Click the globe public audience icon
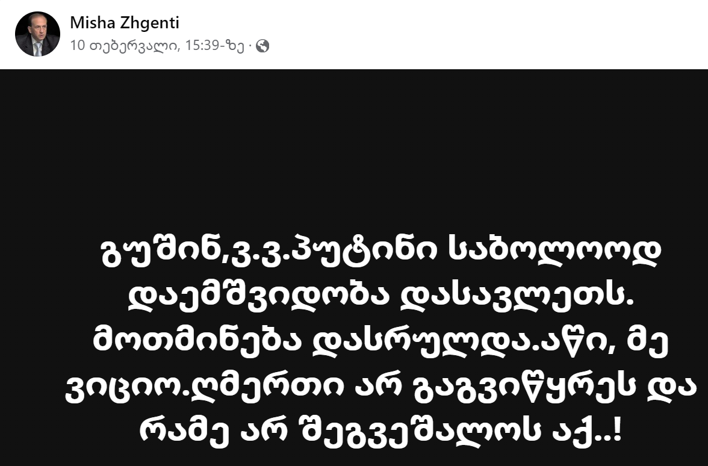Image resolution: width=708 pixels, height=466 pixels. point(262,46)
